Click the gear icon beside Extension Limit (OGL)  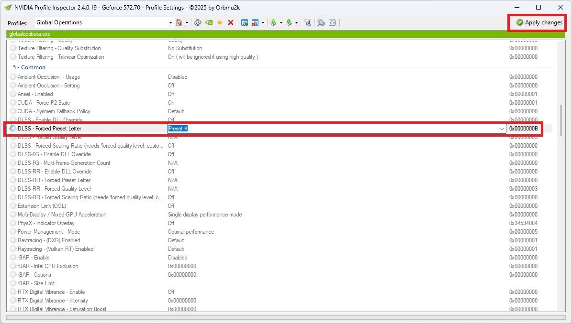pyautogui.click(x=13, y=205)
